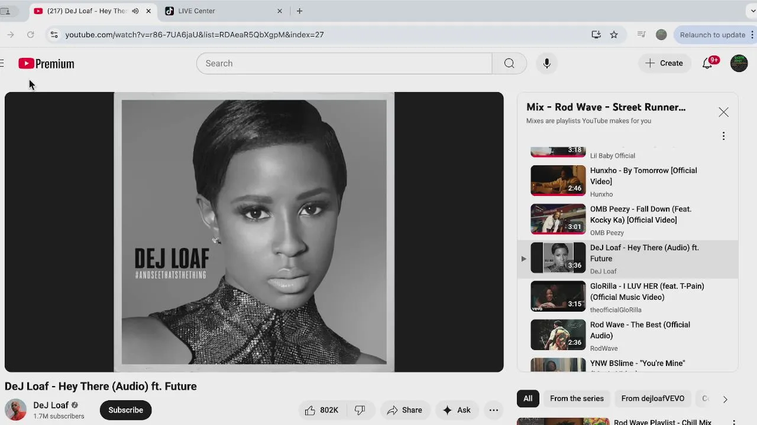Screen dimensions: 757x425
Task: Close the Rod Wave mix playlist panel
Action: pyautogui.click(x=723, y=112)
